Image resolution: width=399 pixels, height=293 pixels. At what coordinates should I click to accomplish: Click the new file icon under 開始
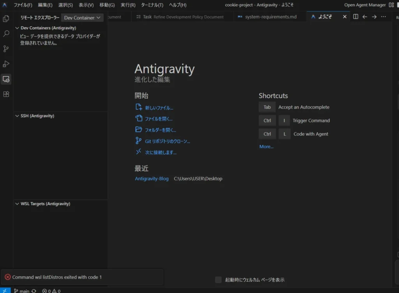coord(138,107)
